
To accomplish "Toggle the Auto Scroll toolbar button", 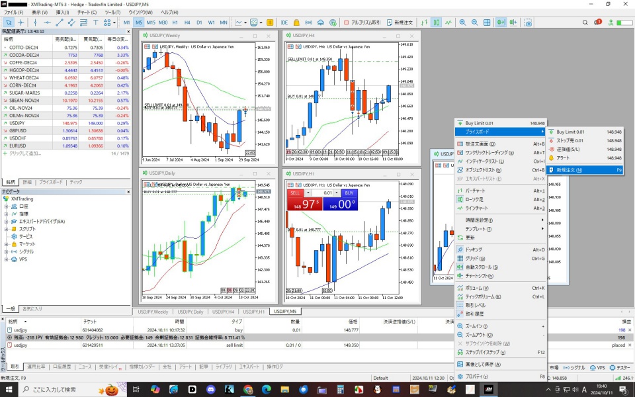I will (x=501, y=22).
